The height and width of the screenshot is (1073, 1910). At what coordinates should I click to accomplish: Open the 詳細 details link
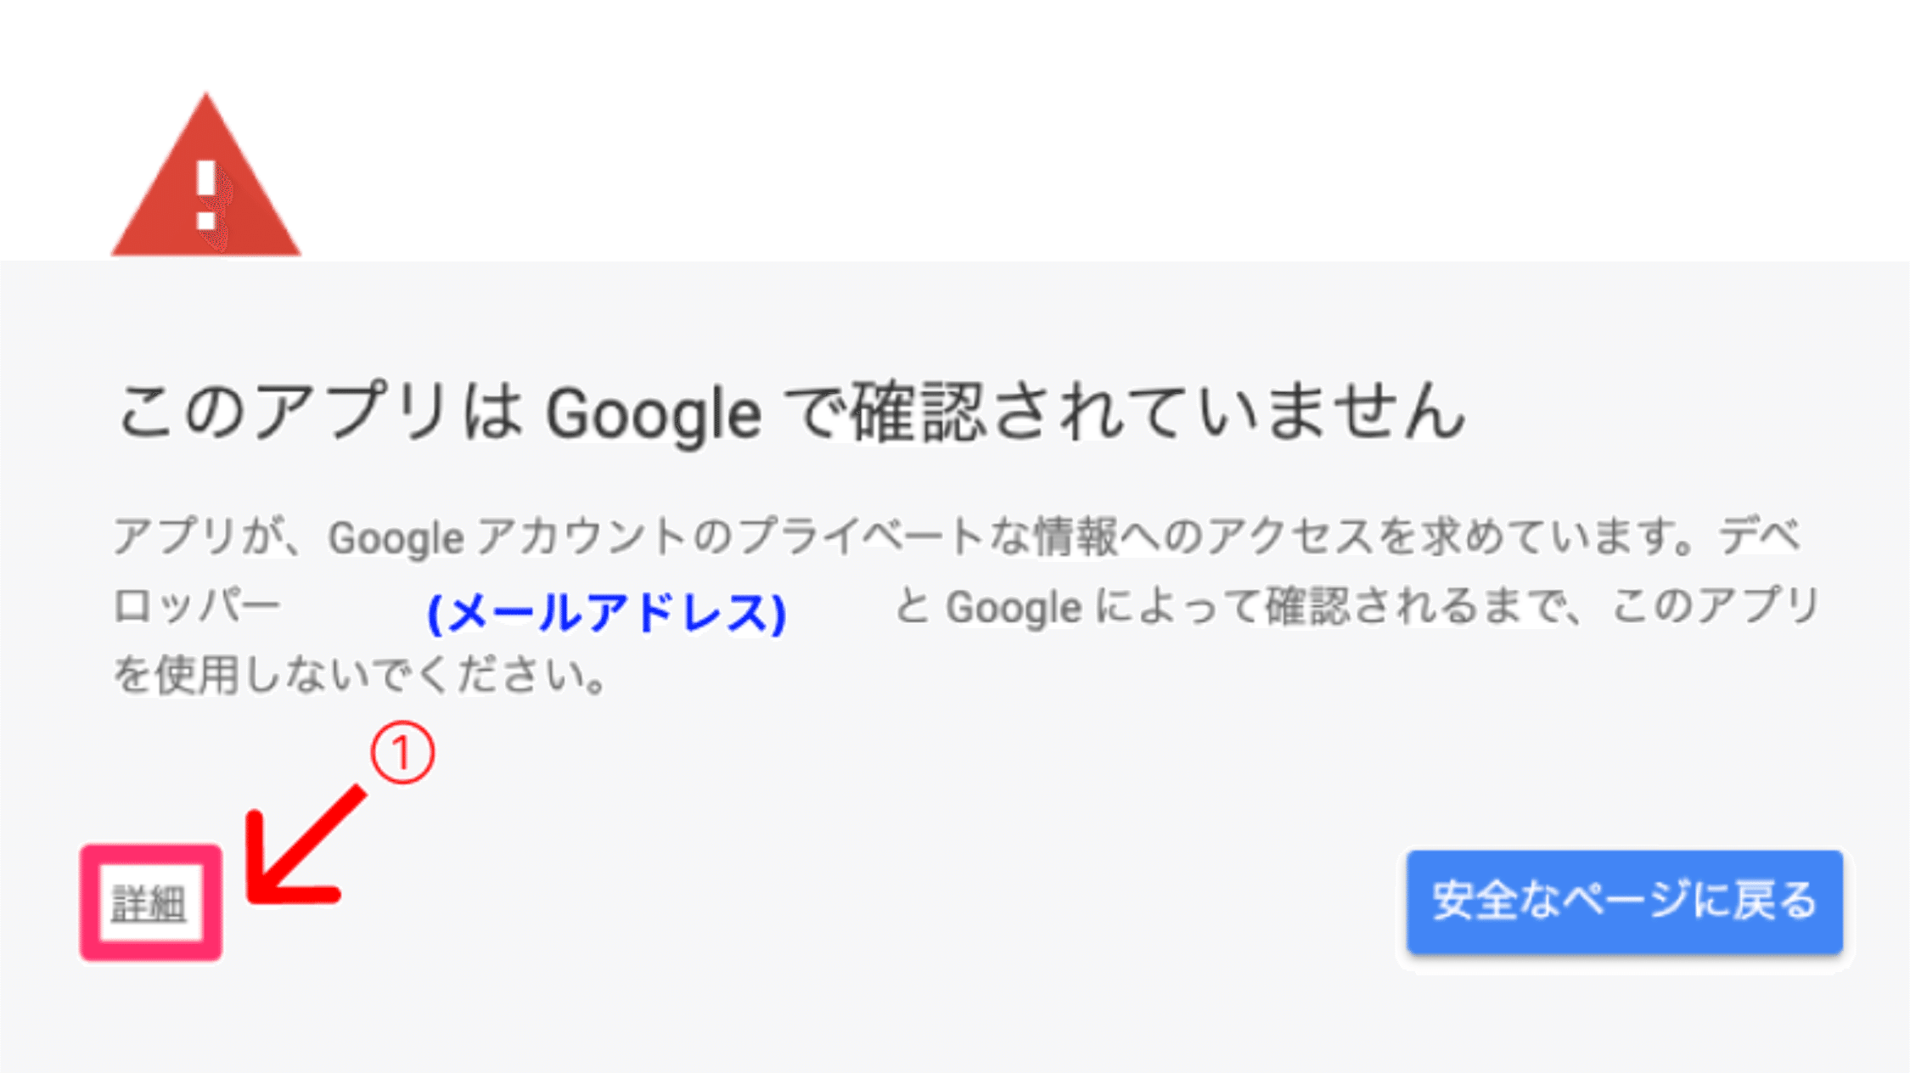149,902
